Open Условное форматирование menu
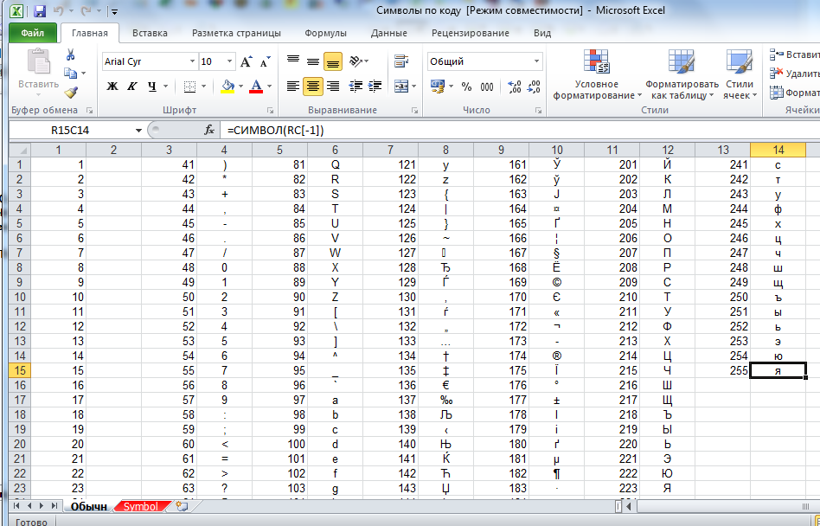Screen dimensions: 820x526 pos(597,74)
